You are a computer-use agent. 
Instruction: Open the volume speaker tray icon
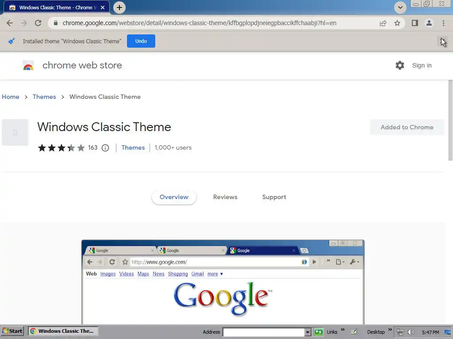click(x=411, y=332)
